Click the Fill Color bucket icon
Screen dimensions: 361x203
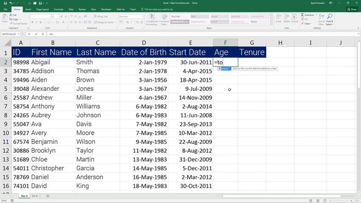[57, 23]
